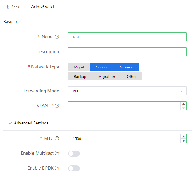Click the help icon next to Name
Screen dimensions: 192x177
57,37
